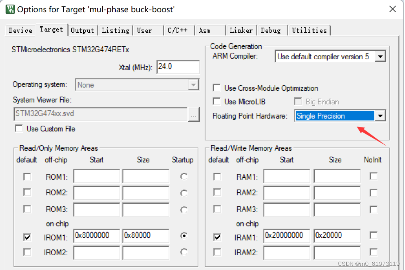Check the IROM2 default checkbox
The height and width of the screenshot is (270, 405).
pyautogui.click(x=27, y=252)
